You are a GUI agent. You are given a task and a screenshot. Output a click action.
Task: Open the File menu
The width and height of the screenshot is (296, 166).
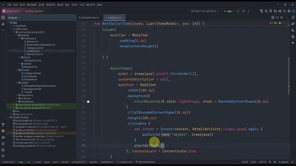pyautogui.click(x=9, y=5)
